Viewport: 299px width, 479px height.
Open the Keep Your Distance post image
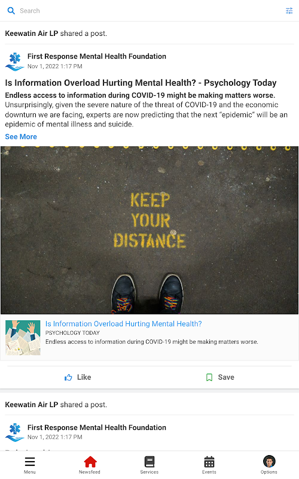(x=149, y=230)
